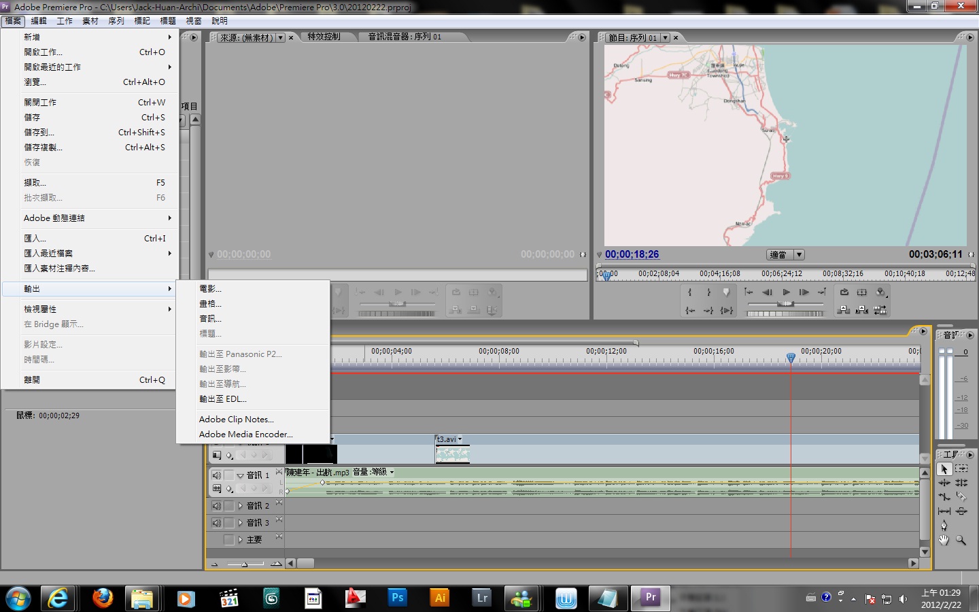Click the t3.avi clip thumbnail in timeline
This screenshot has height=612, width=979.
tap(452, 454)
